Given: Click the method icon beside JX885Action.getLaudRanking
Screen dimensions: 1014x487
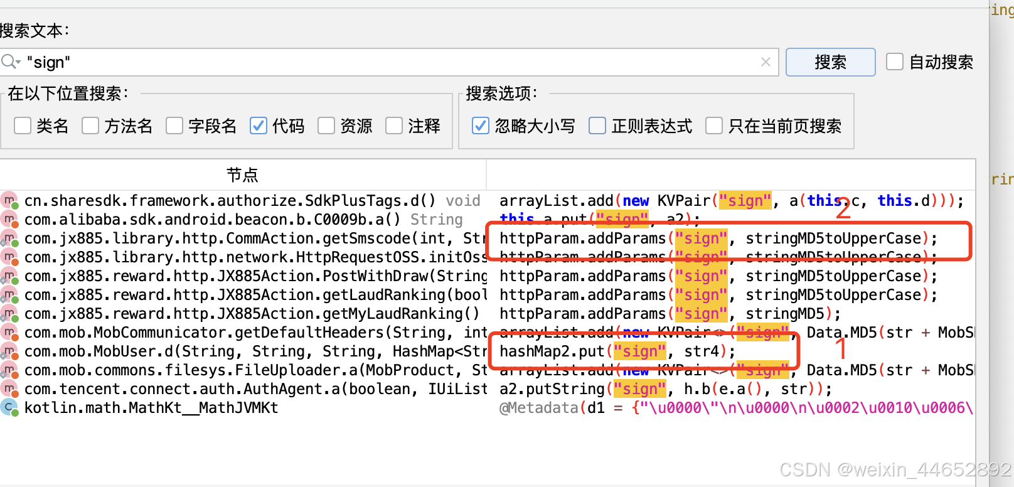Looking at the screenshot, I should [x=9, y=295].
